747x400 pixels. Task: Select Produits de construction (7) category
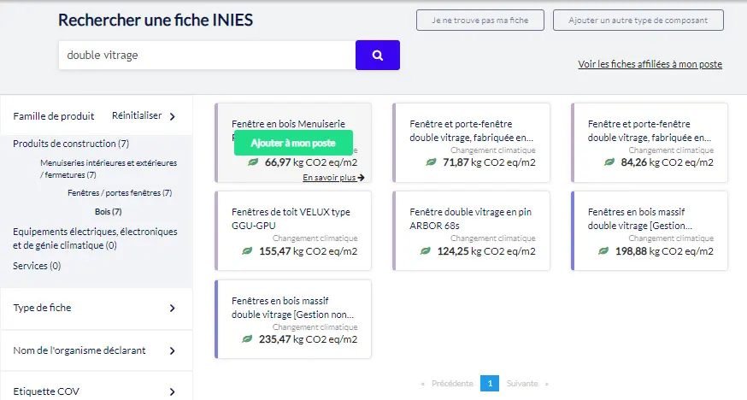pos(71,144)
